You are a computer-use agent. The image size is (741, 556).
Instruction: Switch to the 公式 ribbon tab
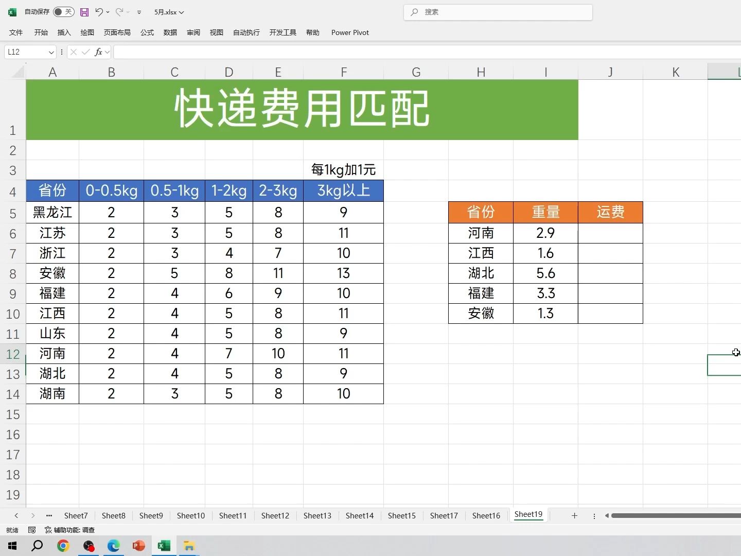tap(147, 32)
